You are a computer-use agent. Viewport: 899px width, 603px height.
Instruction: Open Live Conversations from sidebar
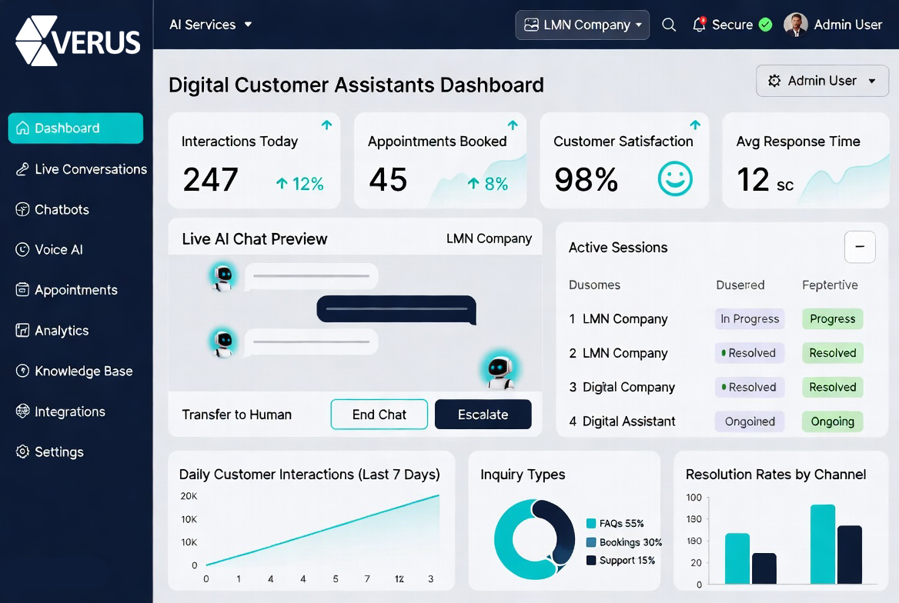coord(82,169)
